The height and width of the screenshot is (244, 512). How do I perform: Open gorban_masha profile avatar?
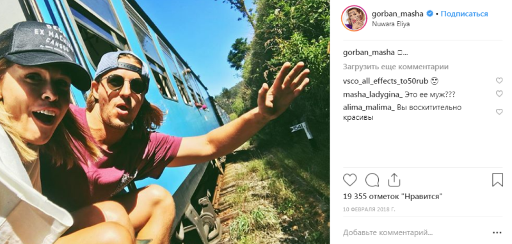click(x=355, y=19)
